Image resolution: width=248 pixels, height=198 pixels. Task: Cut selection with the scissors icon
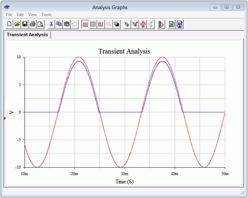(x=51, y=24)
